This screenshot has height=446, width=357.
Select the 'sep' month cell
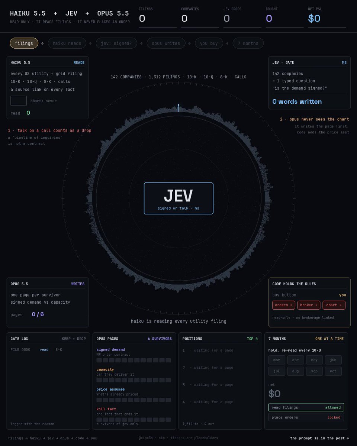point(314,371)
